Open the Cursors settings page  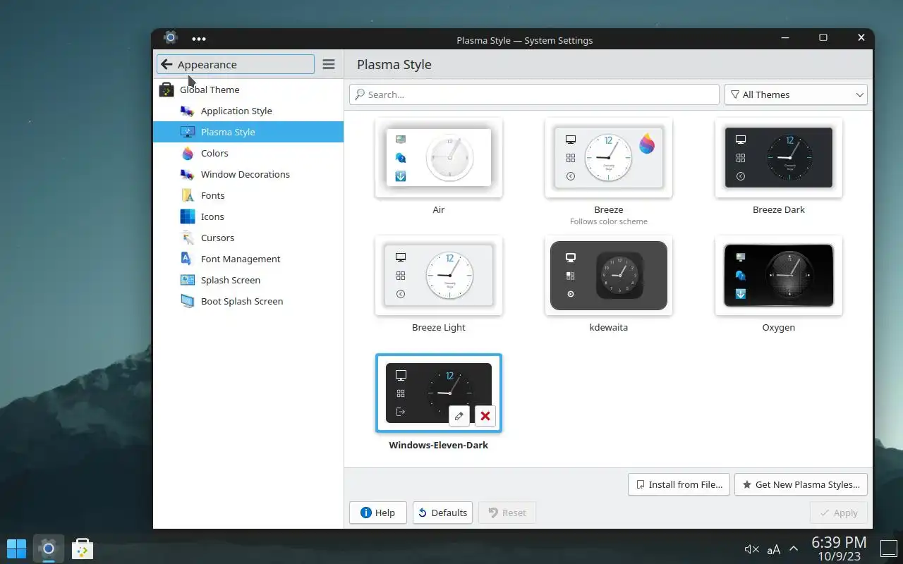[248, 238]
